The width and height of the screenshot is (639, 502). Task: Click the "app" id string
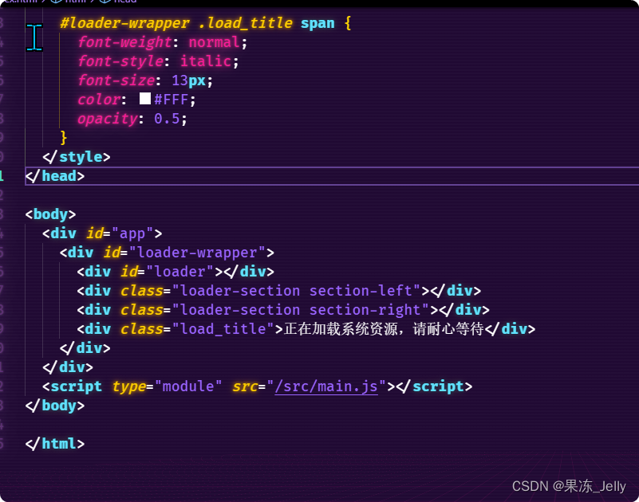(x=133, y=233)
